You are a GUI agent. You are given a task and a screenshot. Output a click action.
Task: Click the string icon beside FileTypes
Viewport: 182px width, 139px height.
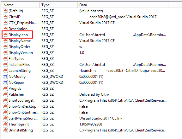pos(5,59)
